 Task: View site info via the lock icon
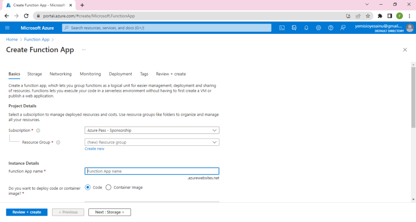coord(38,16)
